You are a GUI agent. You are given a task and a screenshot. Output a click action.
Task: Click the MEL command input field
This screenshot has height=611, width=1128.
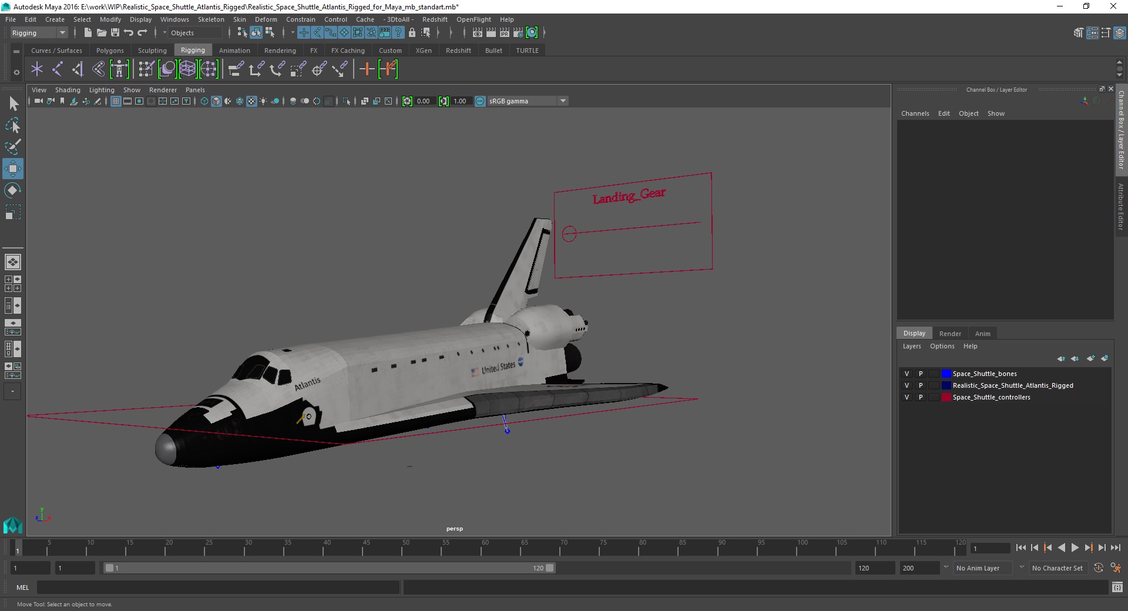[x=218, y=587]
